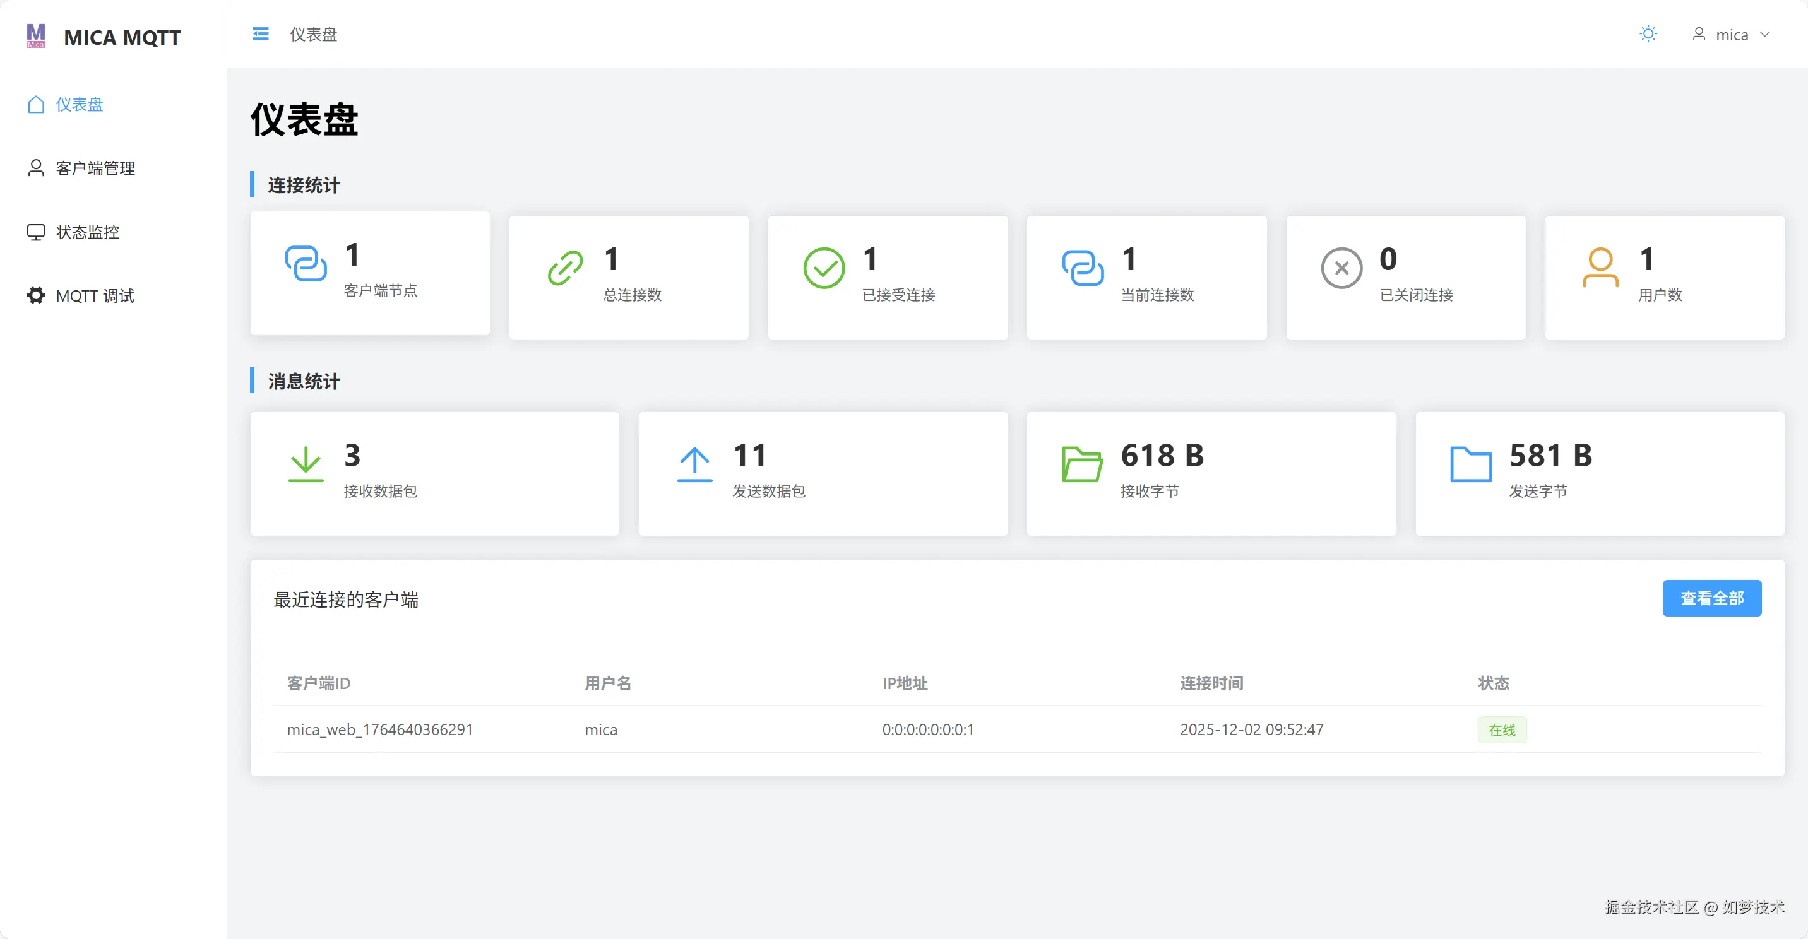Click the 在线 status tag
This screenshot has height=939, width=1808.
click(x=1501, y=730)
